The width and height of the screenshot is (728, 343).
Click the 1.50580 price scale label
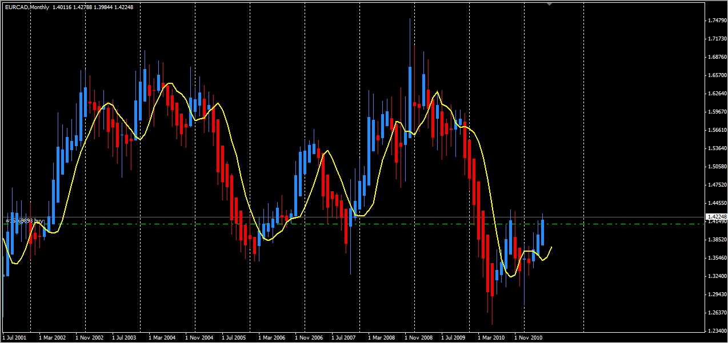click(x=717, y=167)
